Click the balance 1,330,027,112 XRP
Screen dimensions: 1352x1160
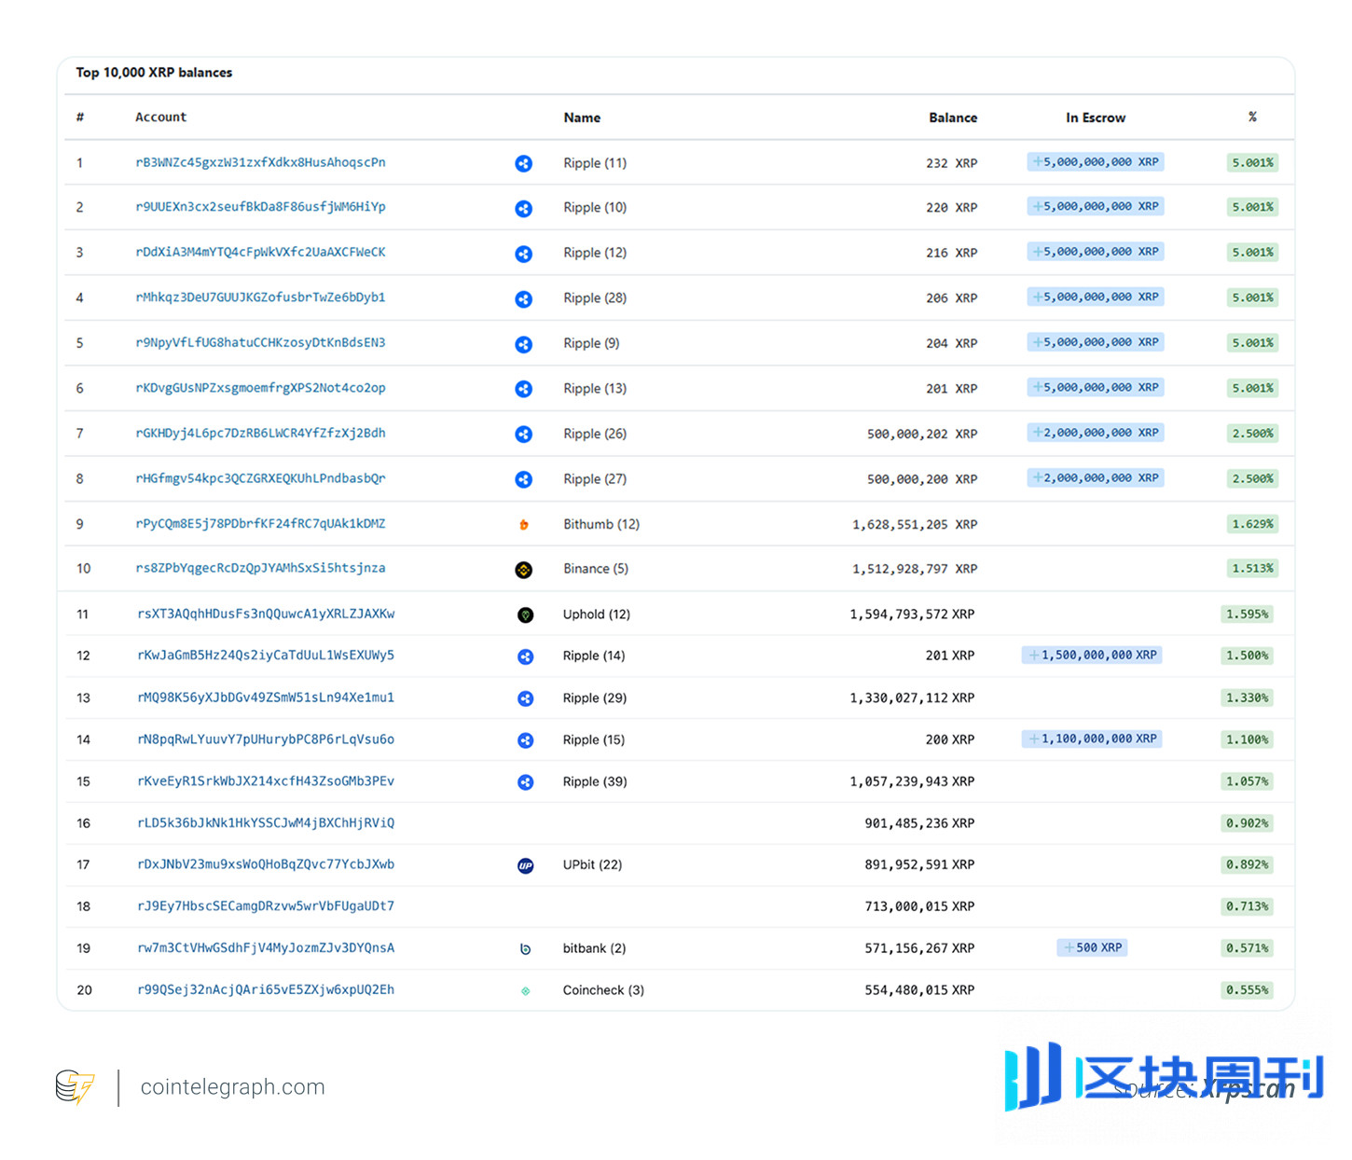912,697
